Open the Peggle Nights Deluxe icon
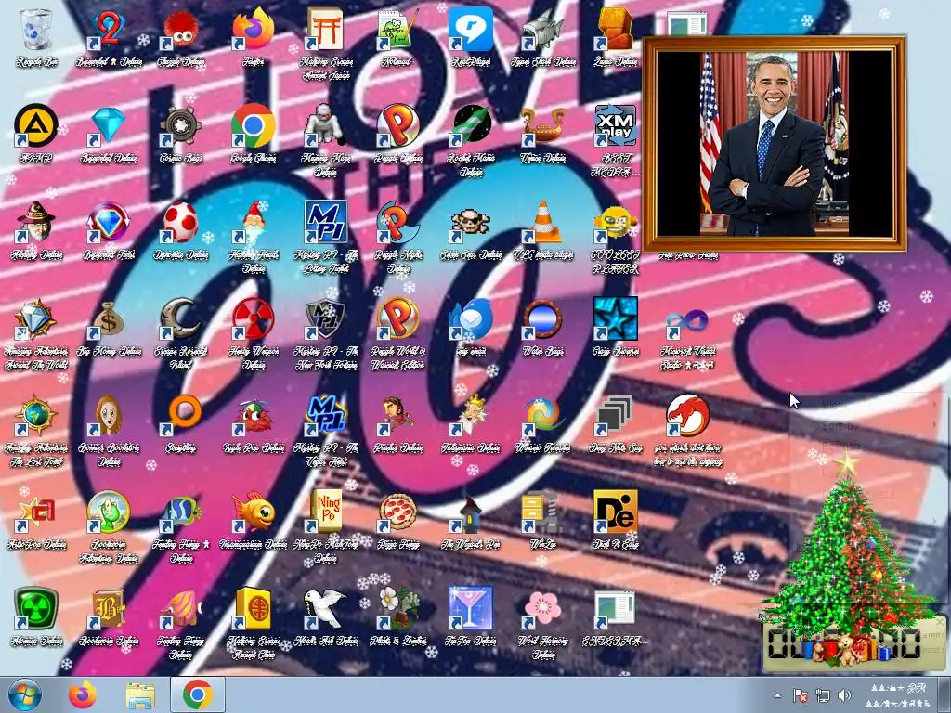 [x=397, y=223]
